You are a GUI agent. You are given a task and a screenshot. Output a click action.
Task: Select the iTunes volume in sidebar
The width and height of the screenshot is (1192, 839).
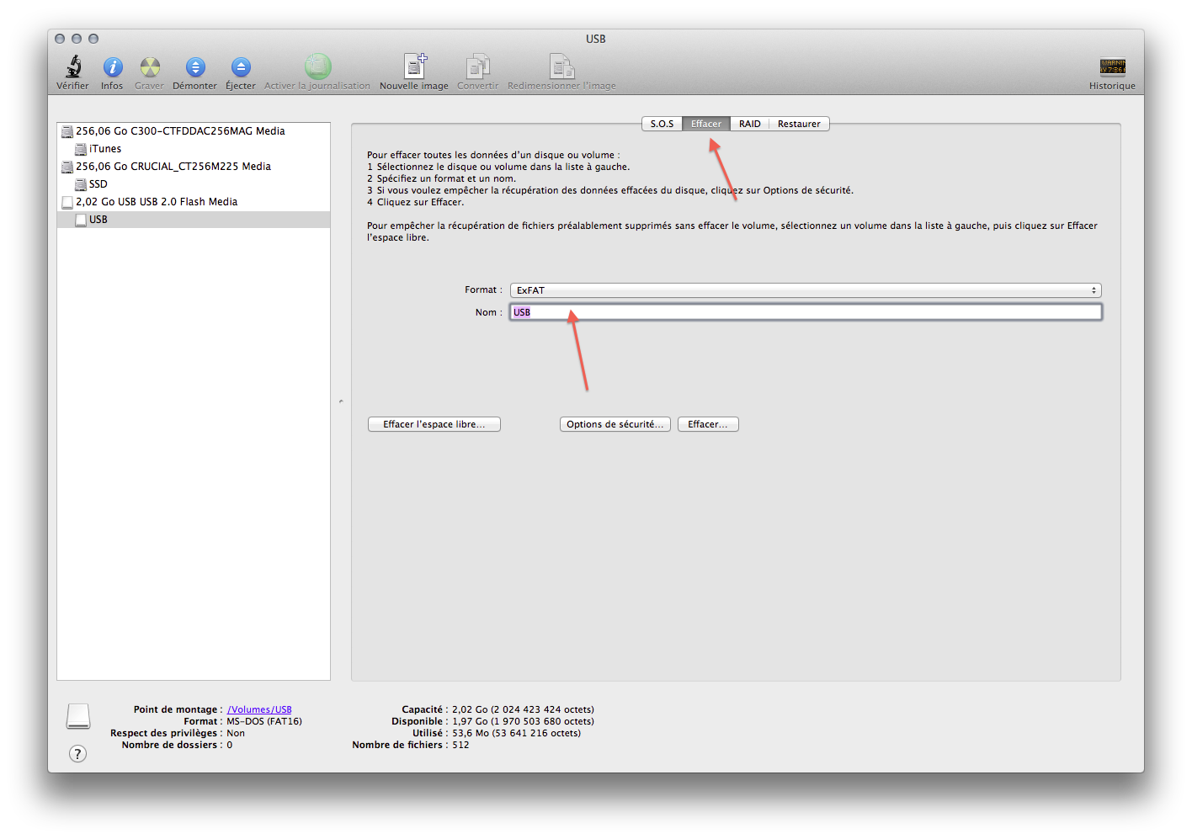105,149
